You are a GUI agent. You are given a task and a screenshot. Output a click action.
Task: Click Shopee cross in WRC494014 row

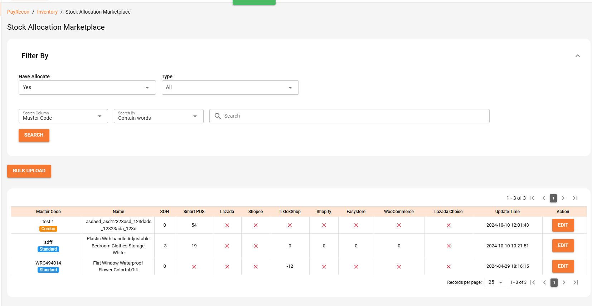coord(256,267)
